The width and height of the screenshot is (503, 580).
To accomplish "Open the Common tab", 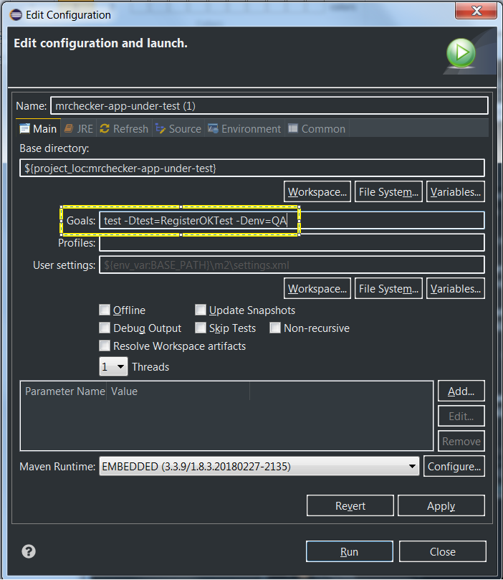I will (316, 129).
